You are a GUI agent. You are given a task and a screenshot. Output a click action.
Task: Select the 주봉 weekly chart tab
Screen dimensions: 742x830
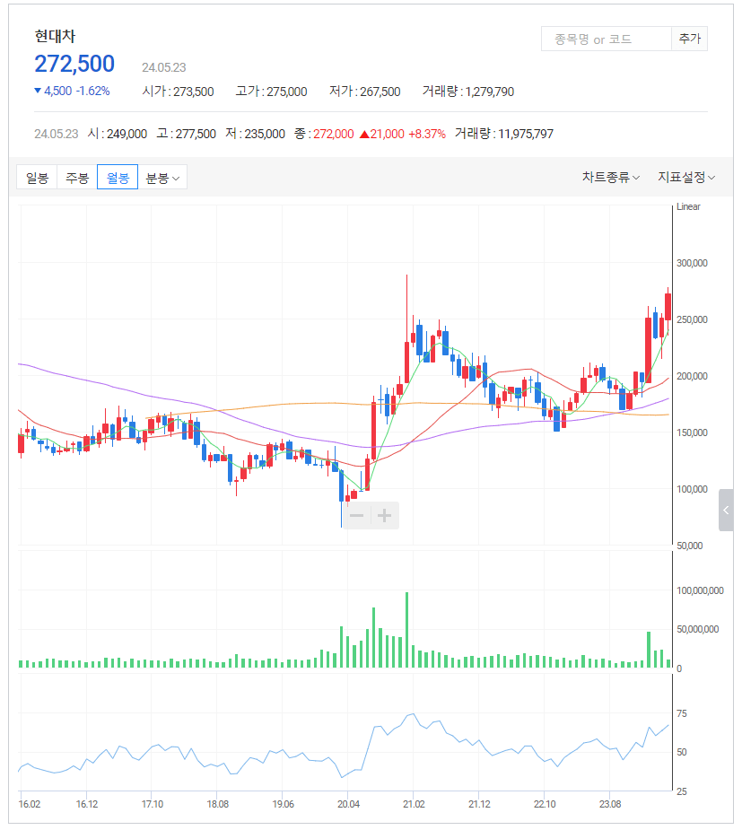[x=77, y=178]
